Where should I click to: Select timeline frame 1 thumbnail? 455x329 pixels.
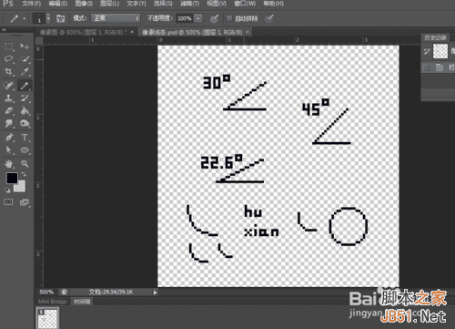pos(47,318)
